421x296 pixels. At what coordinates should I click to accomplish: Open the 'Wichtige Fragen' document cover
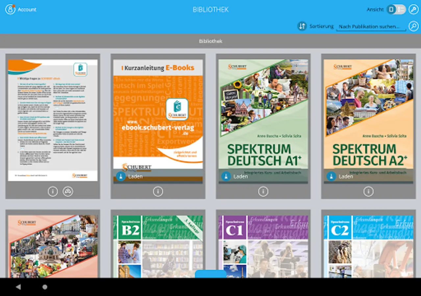[53, 120]
